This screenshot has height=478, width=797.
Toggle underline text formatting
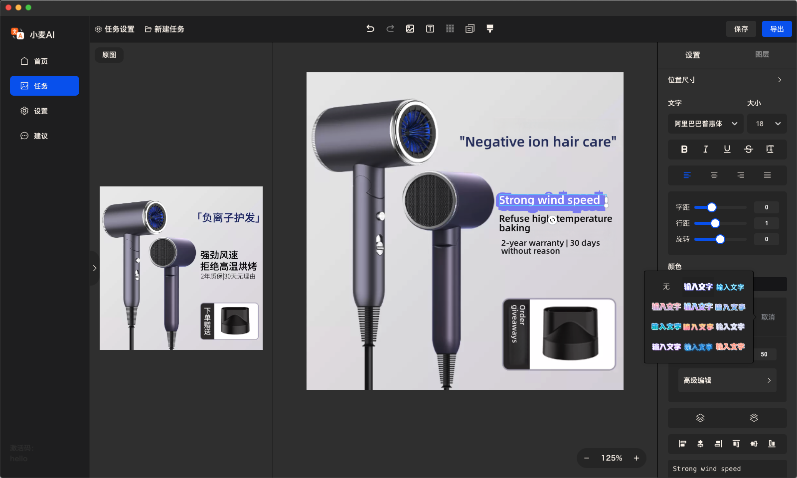tap(727, 149)
